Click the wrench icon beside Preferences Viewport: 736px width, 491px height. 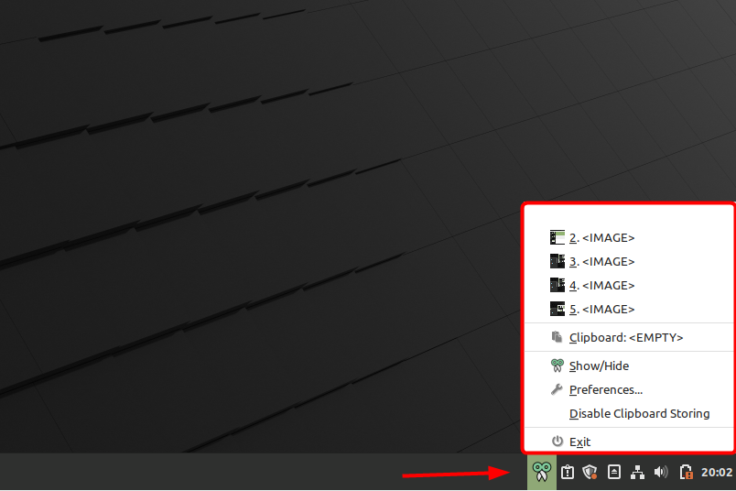click(x=557, y=389)
